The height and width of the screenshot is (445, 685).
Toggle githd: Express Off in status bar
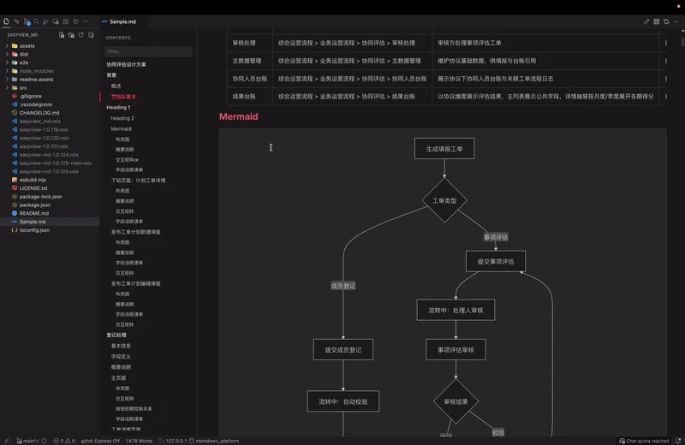click(x=100, y=441)
